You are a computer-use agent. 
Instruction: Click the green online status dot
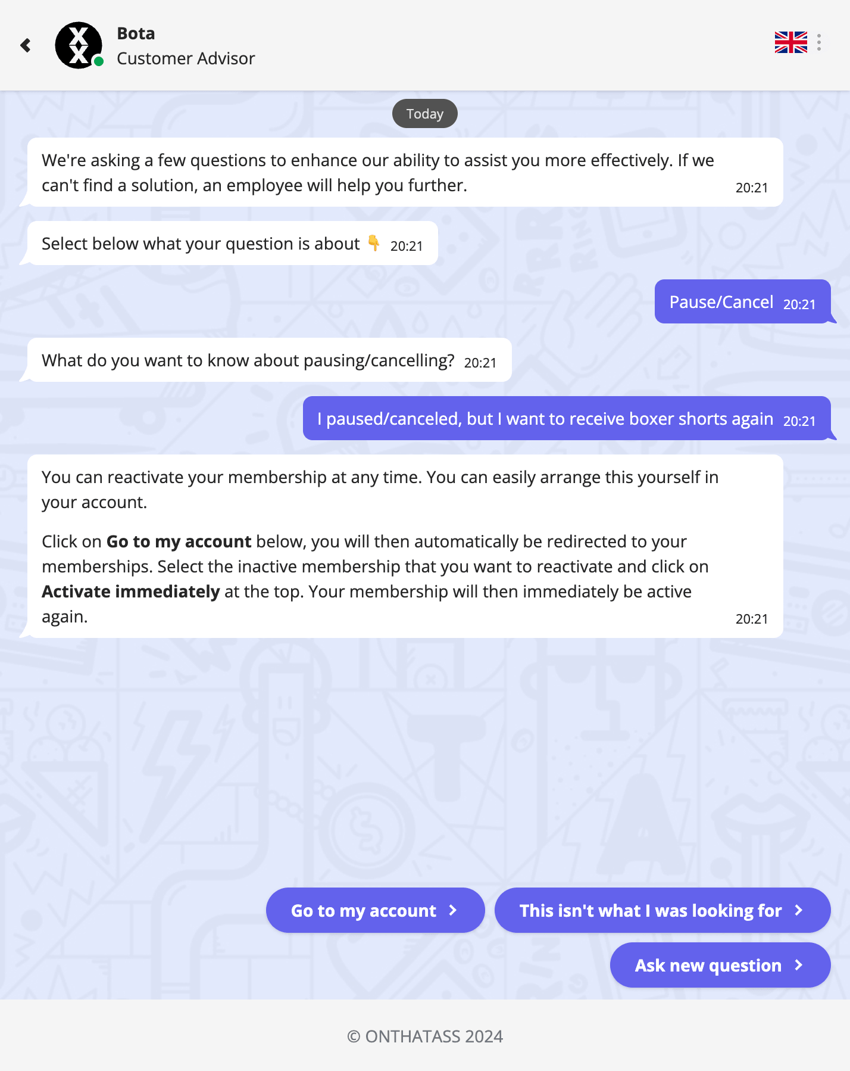click(x=99, y=61)
